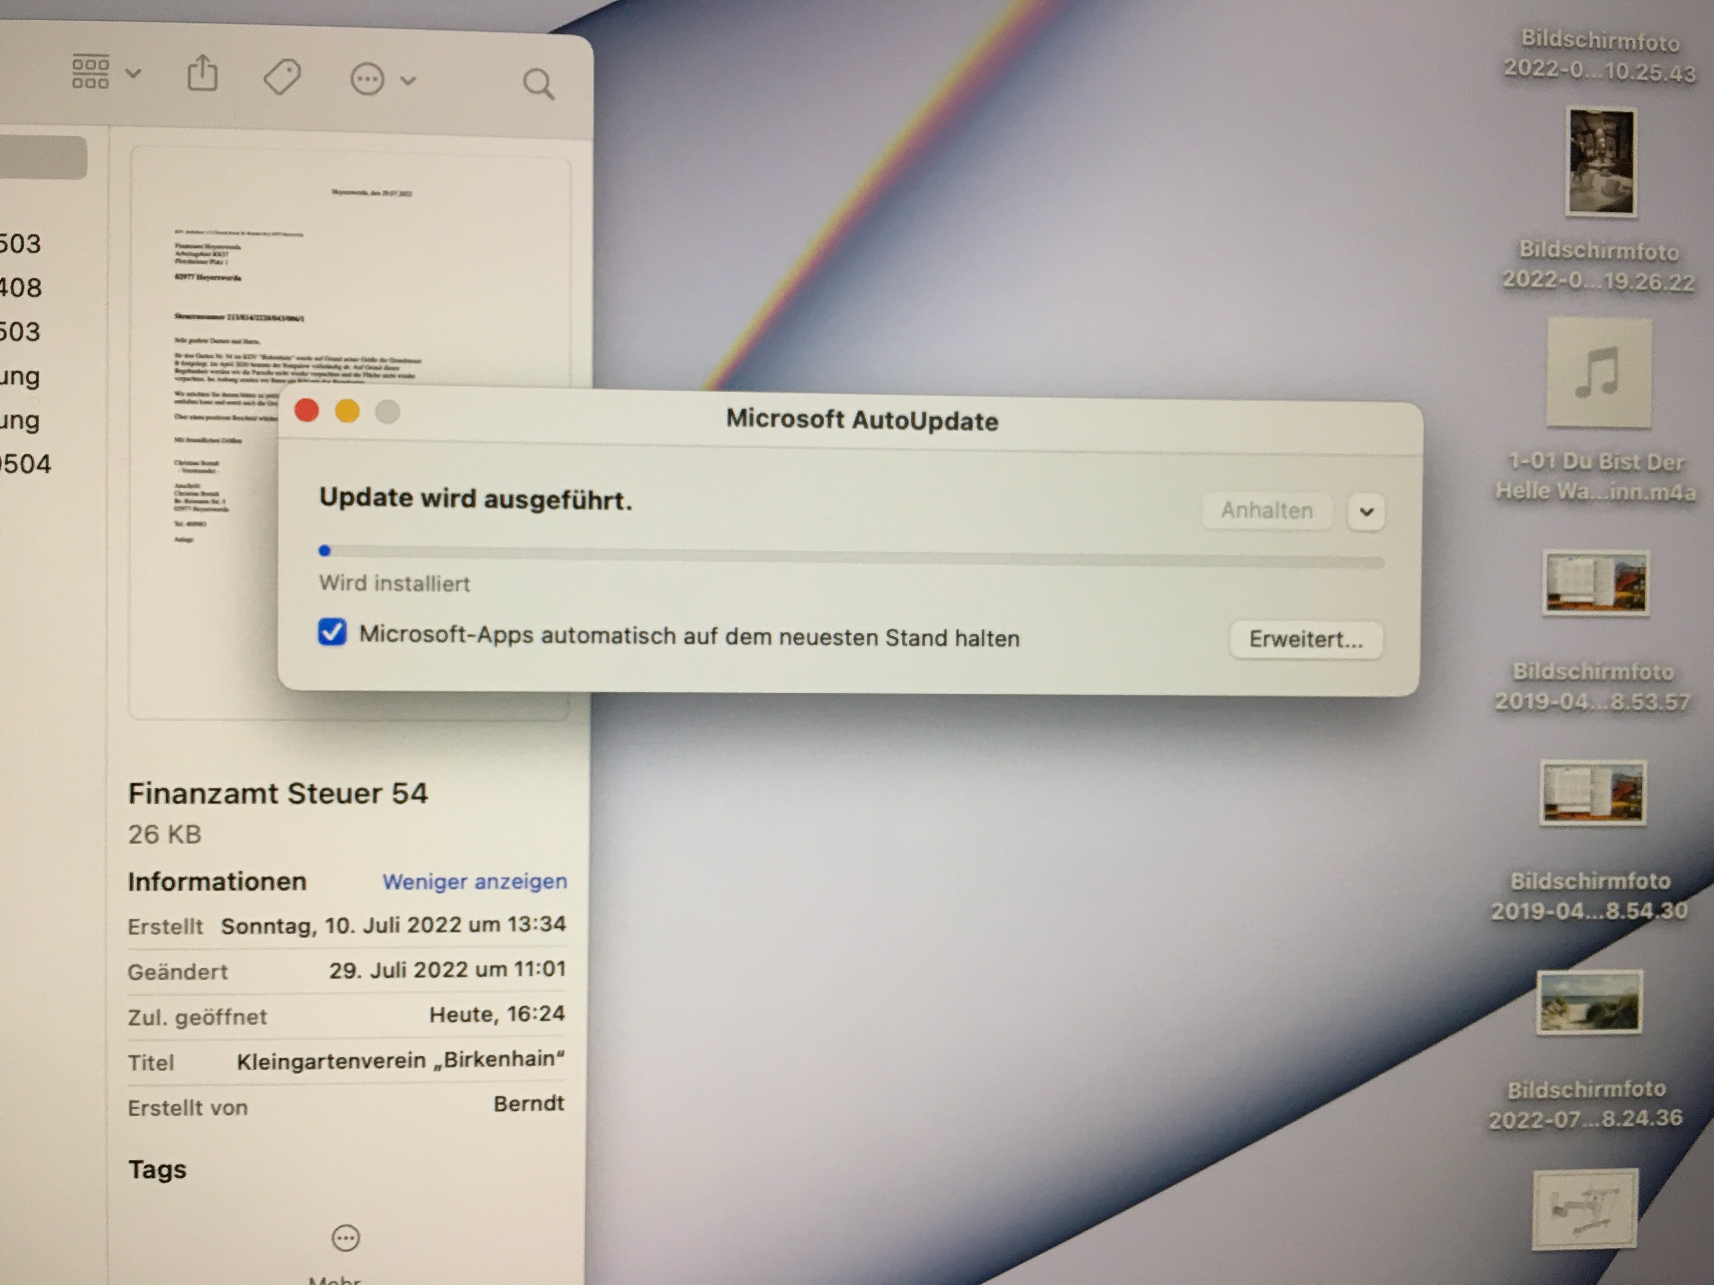Click the grouping grid view icon

click(91, 72)
